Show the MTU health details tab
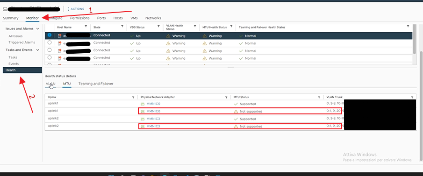The width and height of the screenshot is (423, 176). (67, 84)
